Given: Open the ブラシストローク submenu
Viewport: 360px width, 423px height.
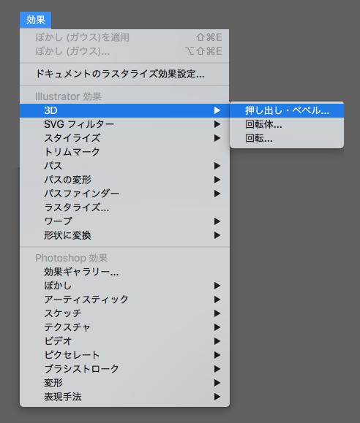Looking at the screenshot, I should click(124, 369).
